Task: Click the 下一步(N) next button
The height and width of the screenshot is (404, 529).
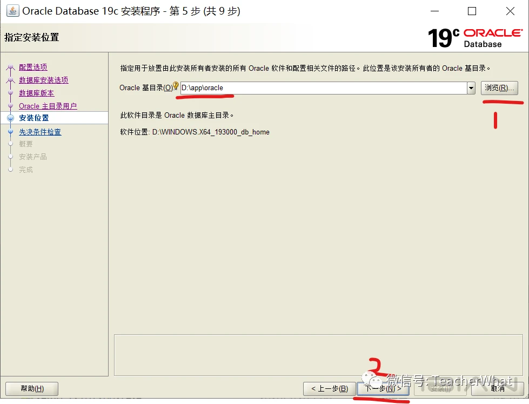Action: 383,389
